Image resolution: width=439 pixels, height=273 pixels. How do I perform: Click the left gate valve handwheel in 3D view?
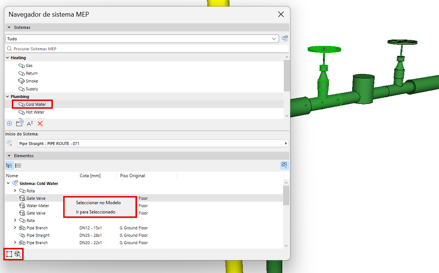point(324,49)
